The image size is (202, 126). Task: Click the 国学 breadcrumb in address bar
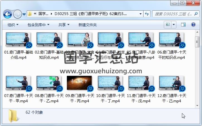(43, 14)
